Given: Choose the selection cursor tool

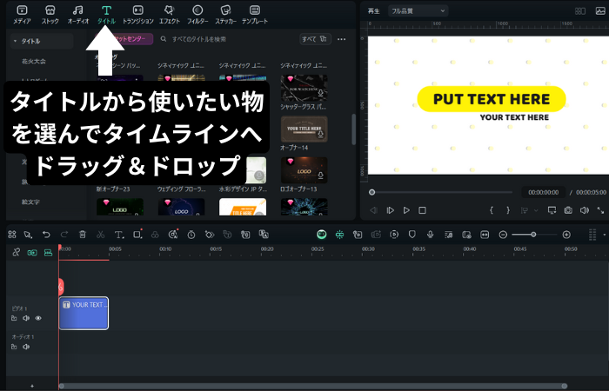Looking at the screenshot, I should click(28, 235).
